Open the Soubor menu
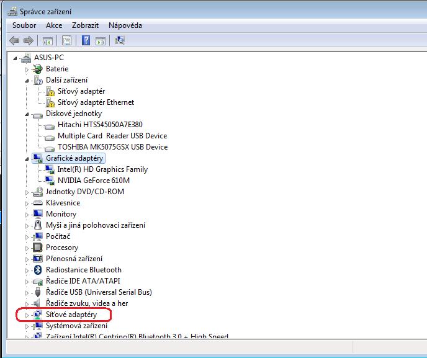 click(24, 25)
